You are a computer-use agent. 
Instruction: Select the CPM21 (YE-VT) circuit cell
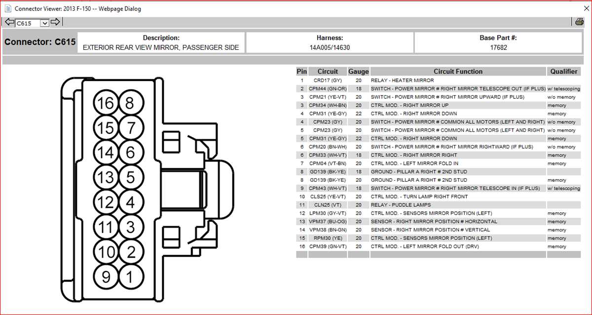coord(328,97)
